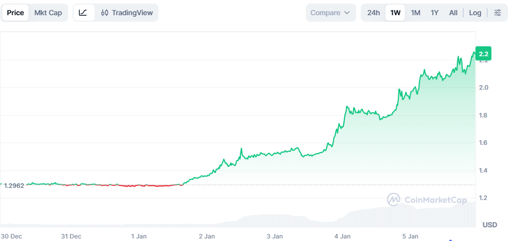Open the TradingView chart view

[132, 13]
